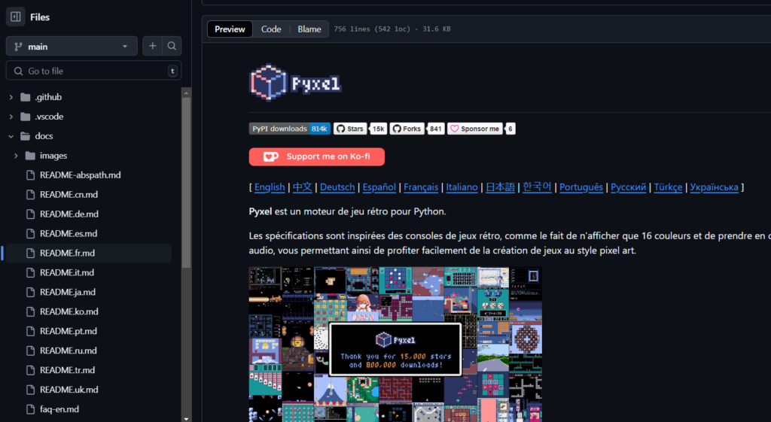Screen dimensions: 771x422
Task: Open README.uk.md file
Action: [x=69, y=390]
